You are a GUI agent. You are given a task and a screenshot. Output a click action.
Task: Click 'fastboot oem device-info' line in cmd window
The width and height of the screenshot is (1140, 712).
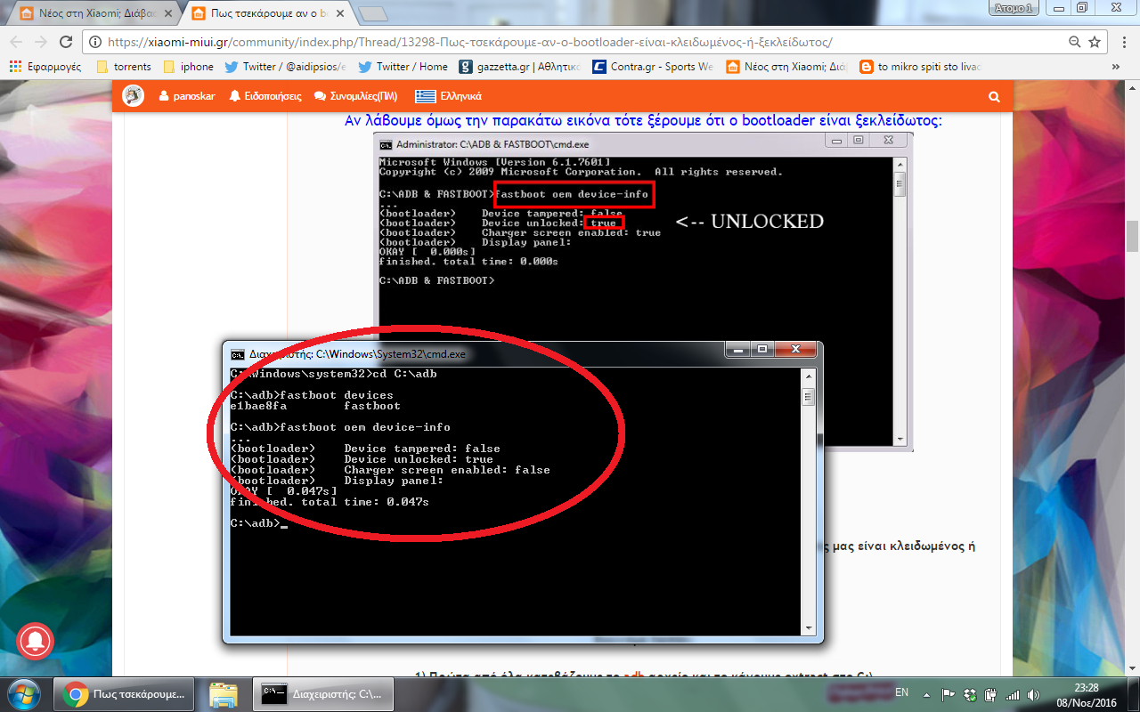click(340, 427)
